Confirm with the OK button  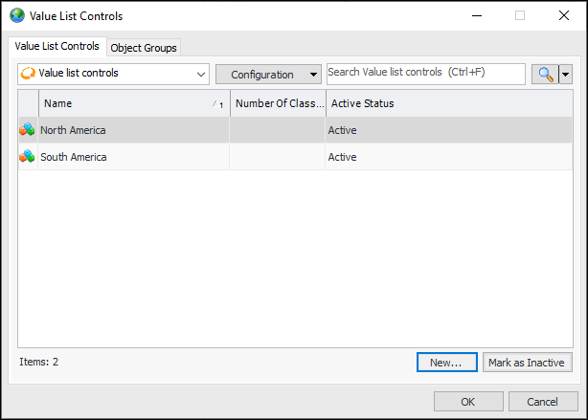(468, 402)
